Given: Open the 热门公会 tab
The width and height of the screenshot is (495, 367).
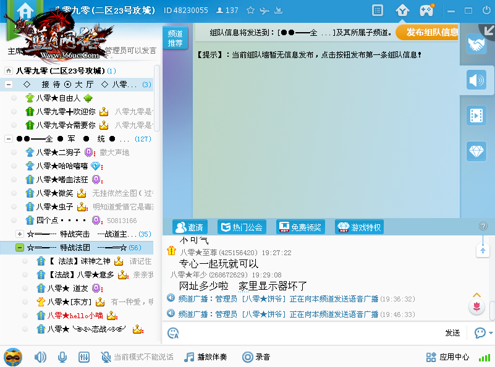Looking at the screenshot, I should (240, 227).
